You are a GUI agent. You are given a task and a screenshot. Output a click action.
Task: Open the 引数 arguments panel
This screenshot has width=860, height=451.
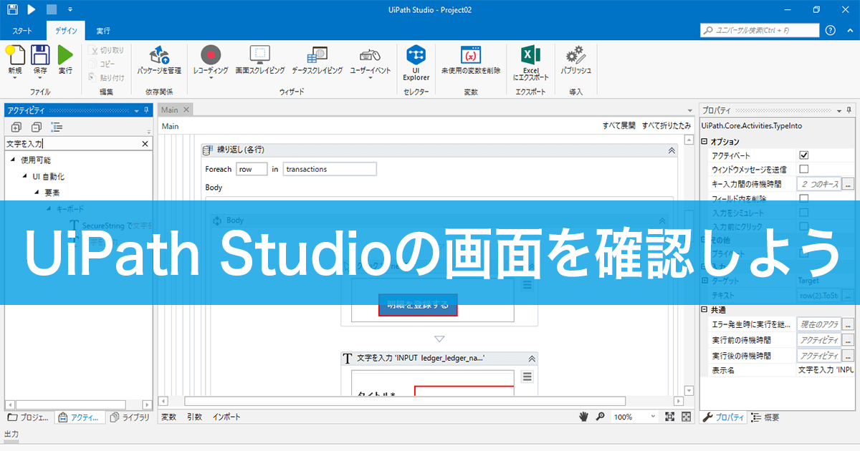194,417
